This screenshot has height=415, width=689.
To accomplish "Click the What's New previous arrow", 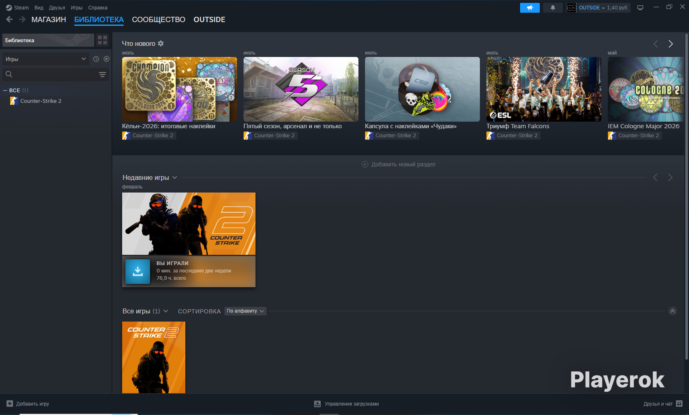I will coord(655,44).
